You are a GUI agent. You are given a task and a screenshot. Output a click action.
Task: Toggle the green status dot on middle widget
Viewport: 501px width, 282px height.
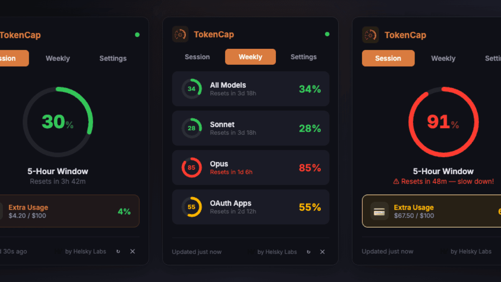[327, 33]
